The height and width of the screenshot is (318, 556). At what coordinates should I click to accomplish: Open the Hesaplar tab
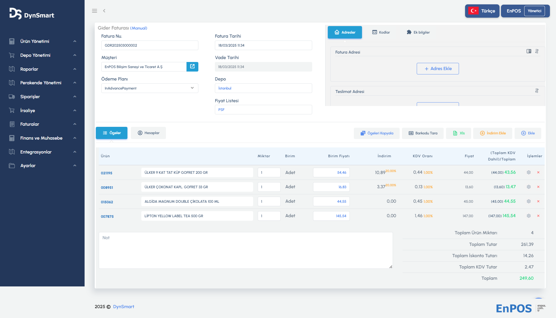click(x=148, y=133)
